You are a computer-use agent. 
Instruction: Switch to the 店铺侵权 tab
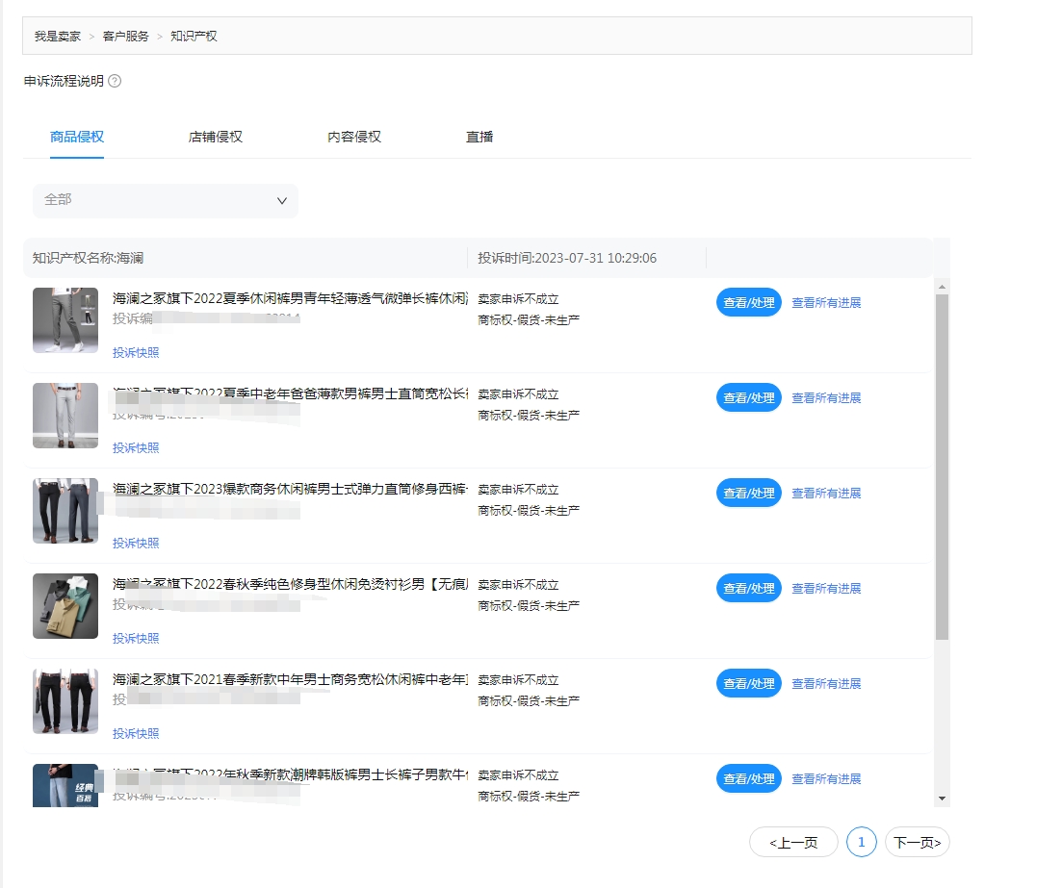(216, 137)
